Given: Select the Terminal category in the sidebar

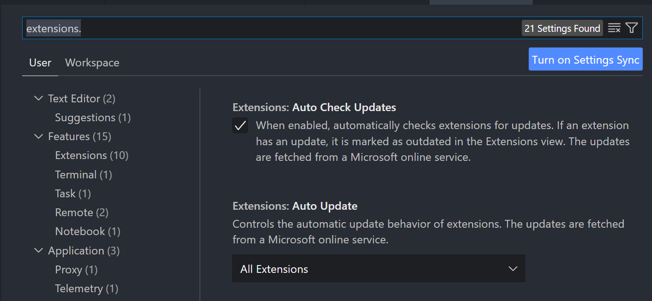Looking at the screenshot, I should pos(83,174).
